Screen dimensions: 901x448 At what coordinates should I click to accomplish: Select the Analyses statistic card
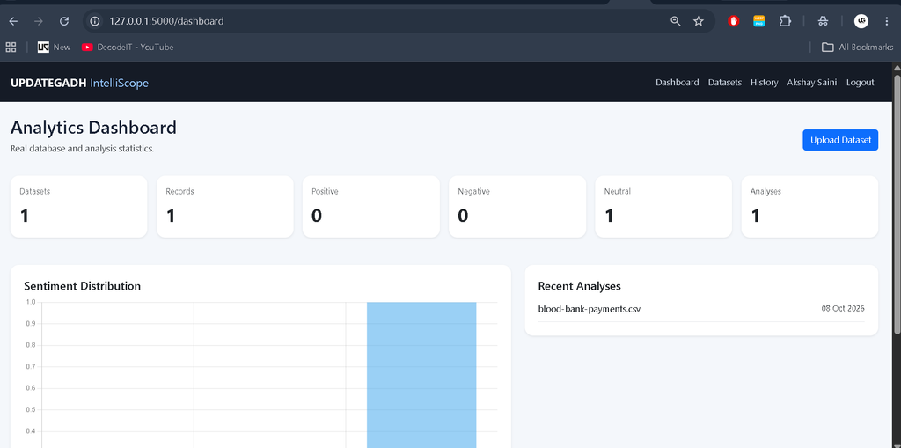[809, 207]
